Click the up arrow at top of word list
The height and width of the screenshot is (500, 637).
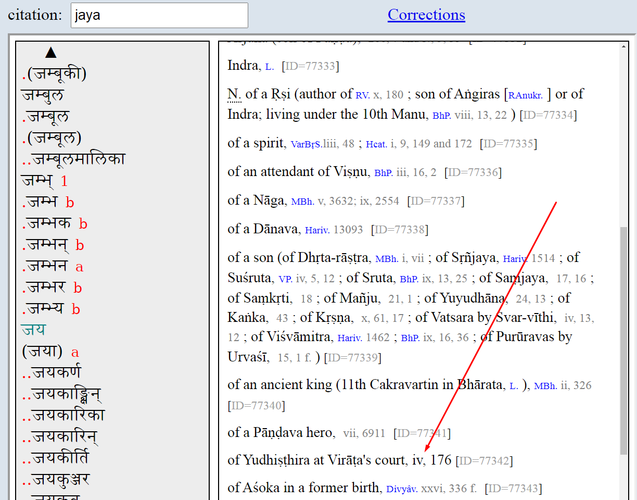50,52
